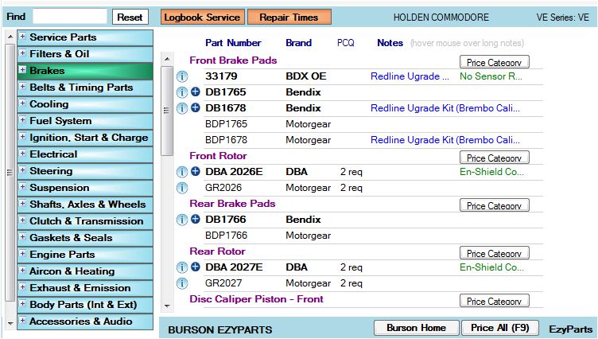
Task: Select Engine Parts category
Action: pos(85,255)
